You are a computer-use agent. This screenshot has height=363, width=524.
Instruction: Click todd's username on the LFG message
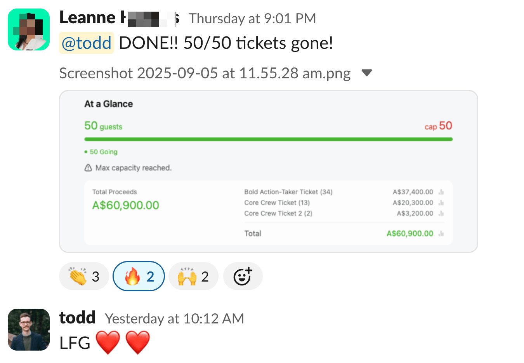pyautogui.click(x=77, y=318)
